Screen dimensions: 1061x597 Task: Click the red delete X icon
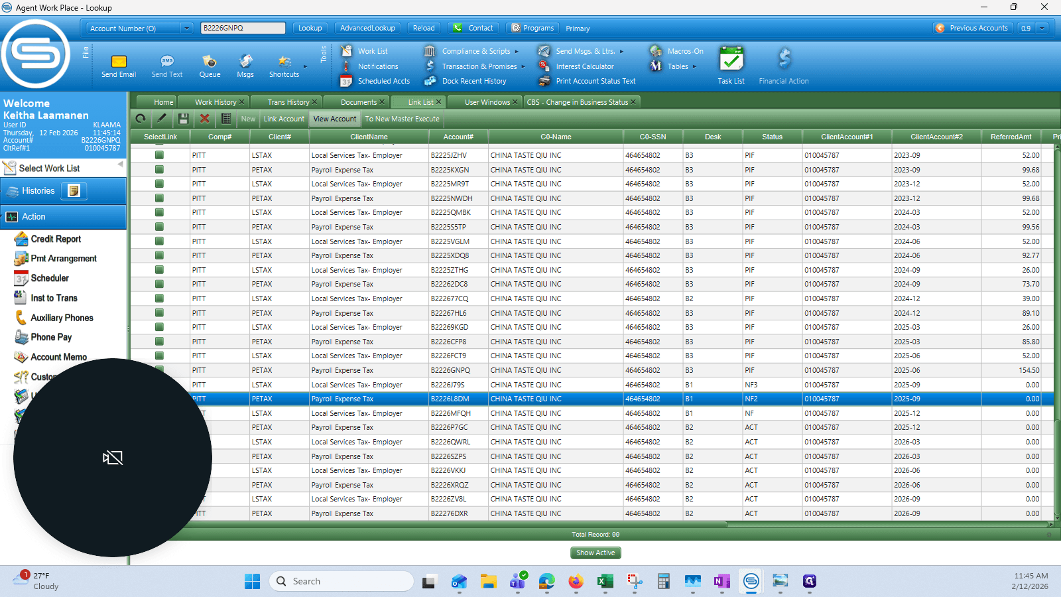point(205,119)
